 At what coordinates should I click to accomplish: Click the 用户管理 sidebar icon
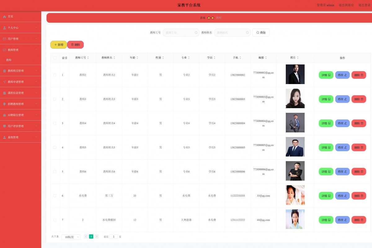pos(4,39)
